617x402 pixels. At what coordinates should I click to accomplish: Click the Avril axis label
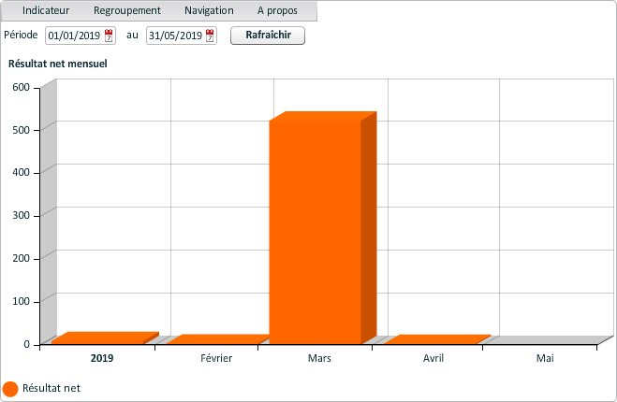point(433,358)
